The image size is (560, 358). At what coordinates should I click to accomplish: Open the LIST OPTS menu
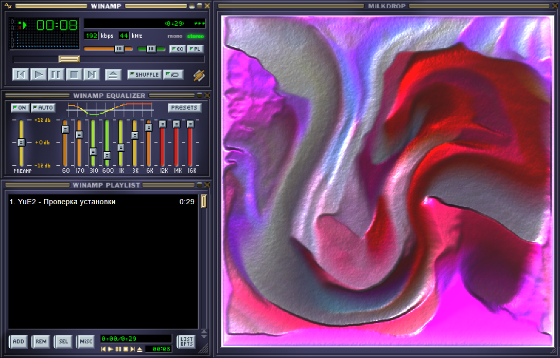coord(186,342)
